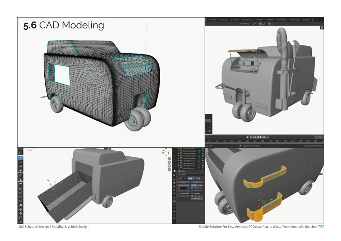Toggle the Replace Original checkbox

pyautogui.click(x=192, y=196)
